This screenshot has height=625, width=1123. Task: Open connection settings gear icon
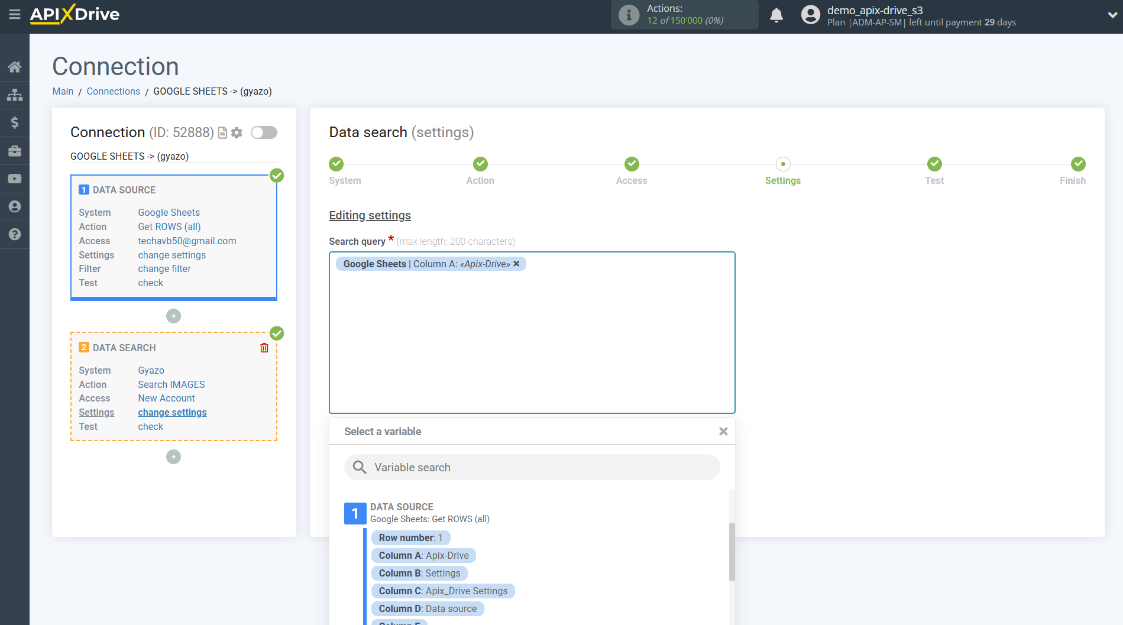point(237,132)
